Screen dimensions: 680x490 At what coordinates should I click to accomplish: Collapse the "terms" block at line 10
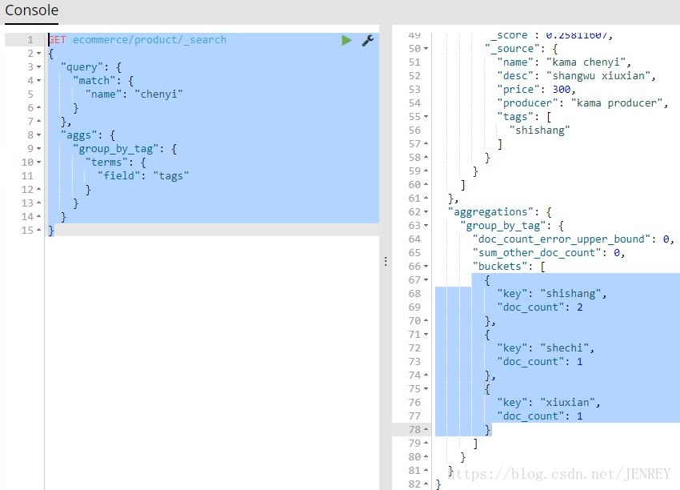tap(39, 163)
